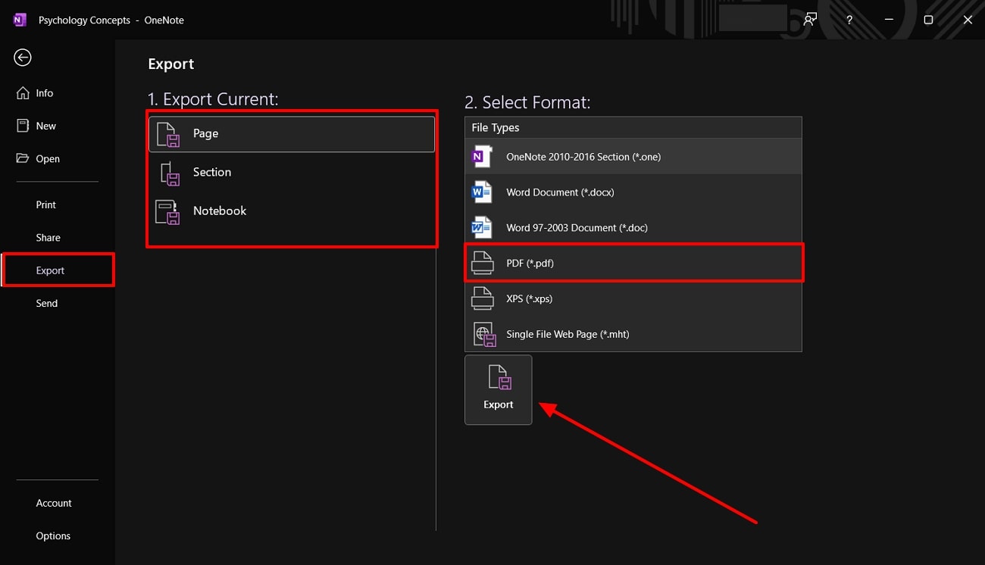This screenshot has width=985, height=565.
Task: Click the Help question mark icon
Action: [x=849, y=20]
